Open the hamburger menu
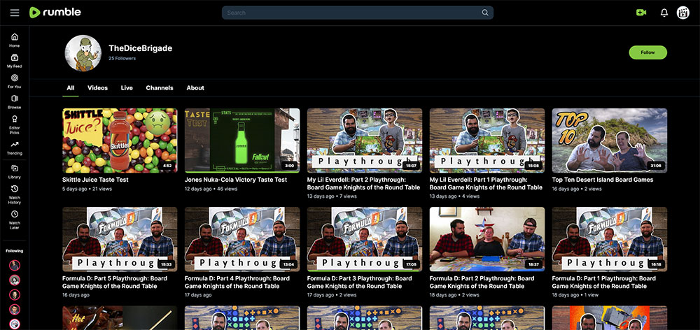The width and height of the screenshot is (700, 330). tap(15, 13)
